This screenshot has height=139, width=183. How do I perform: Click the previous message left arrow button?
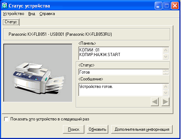tap(155, 102)
